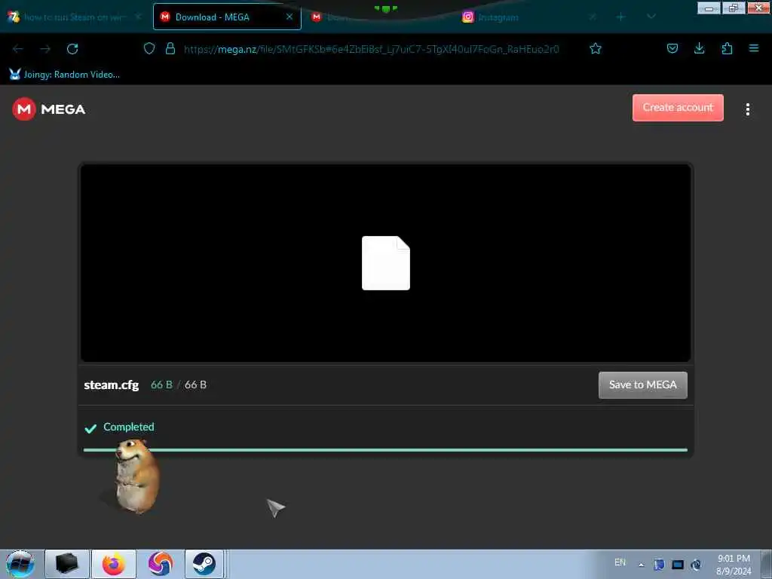
Task: Click the EN language indicator
Action: pos(620,562)
